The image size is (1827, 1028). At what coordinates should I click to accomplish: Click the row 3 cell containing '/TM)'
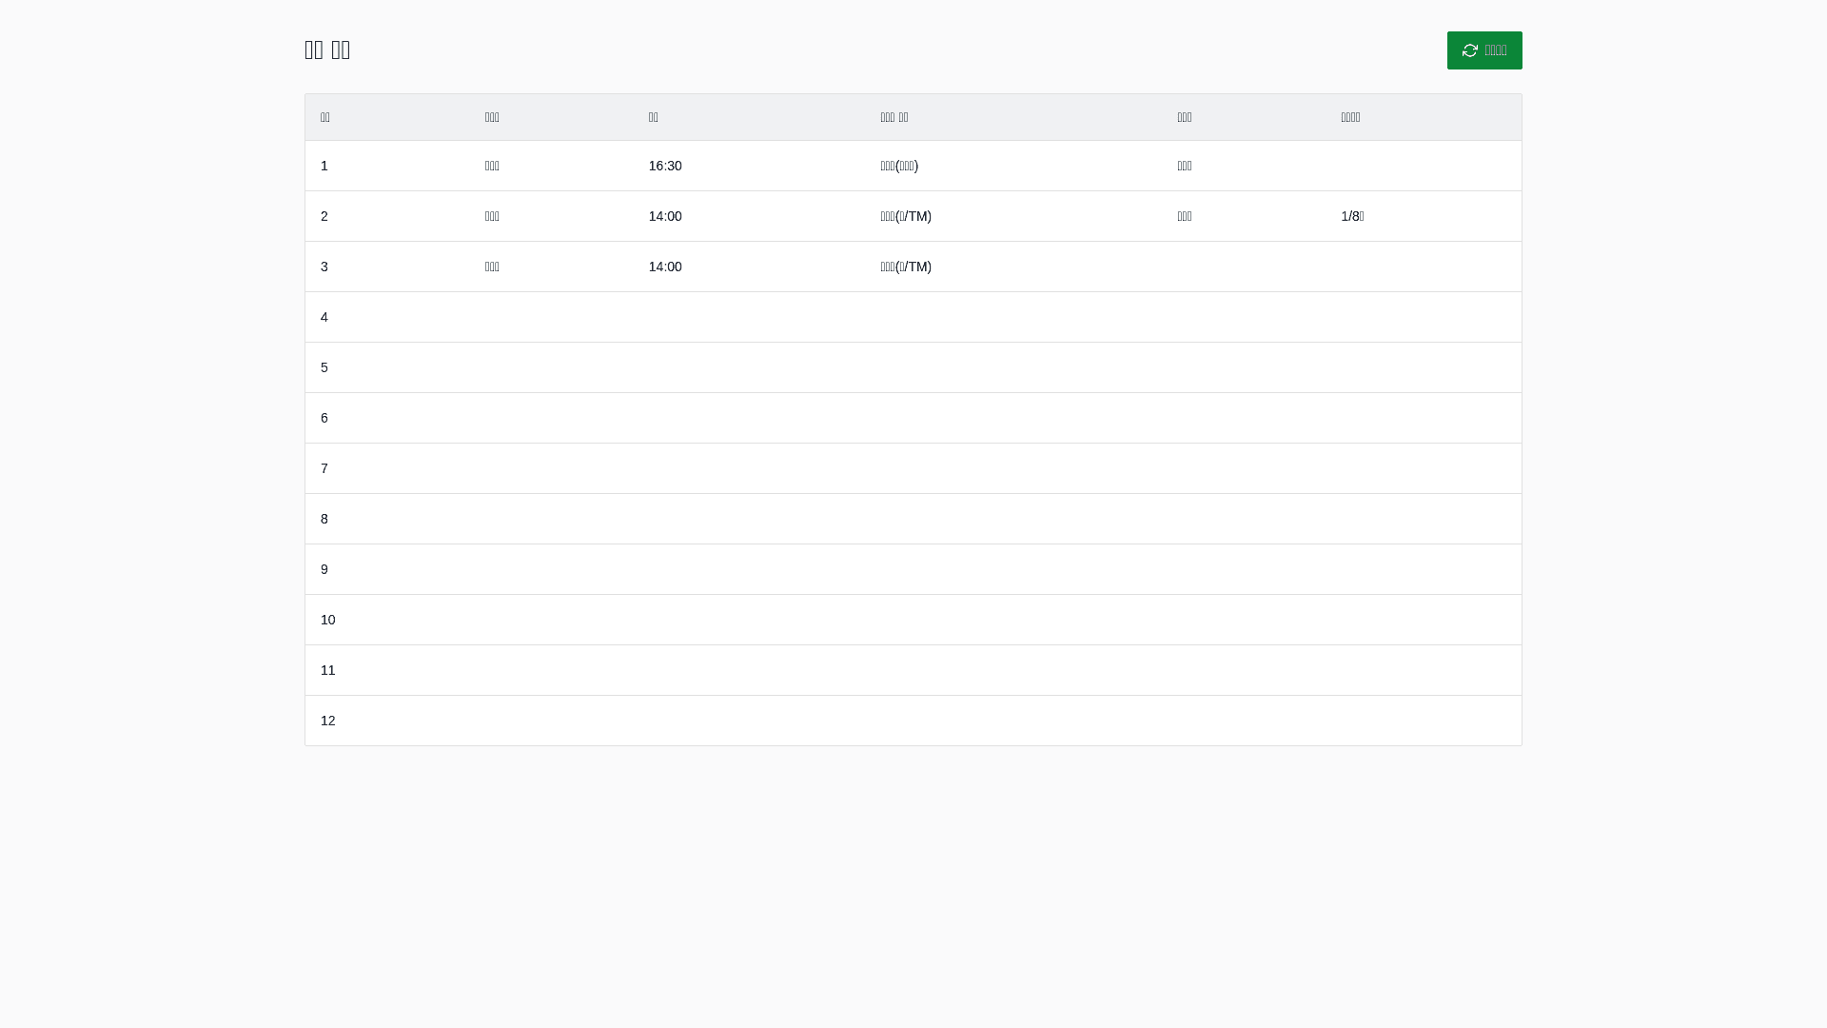tap(905, 267)
